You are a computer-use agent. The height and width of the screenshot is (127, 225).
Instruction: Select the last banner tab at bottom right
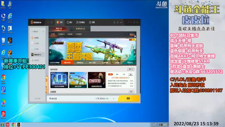pos(130,63)
